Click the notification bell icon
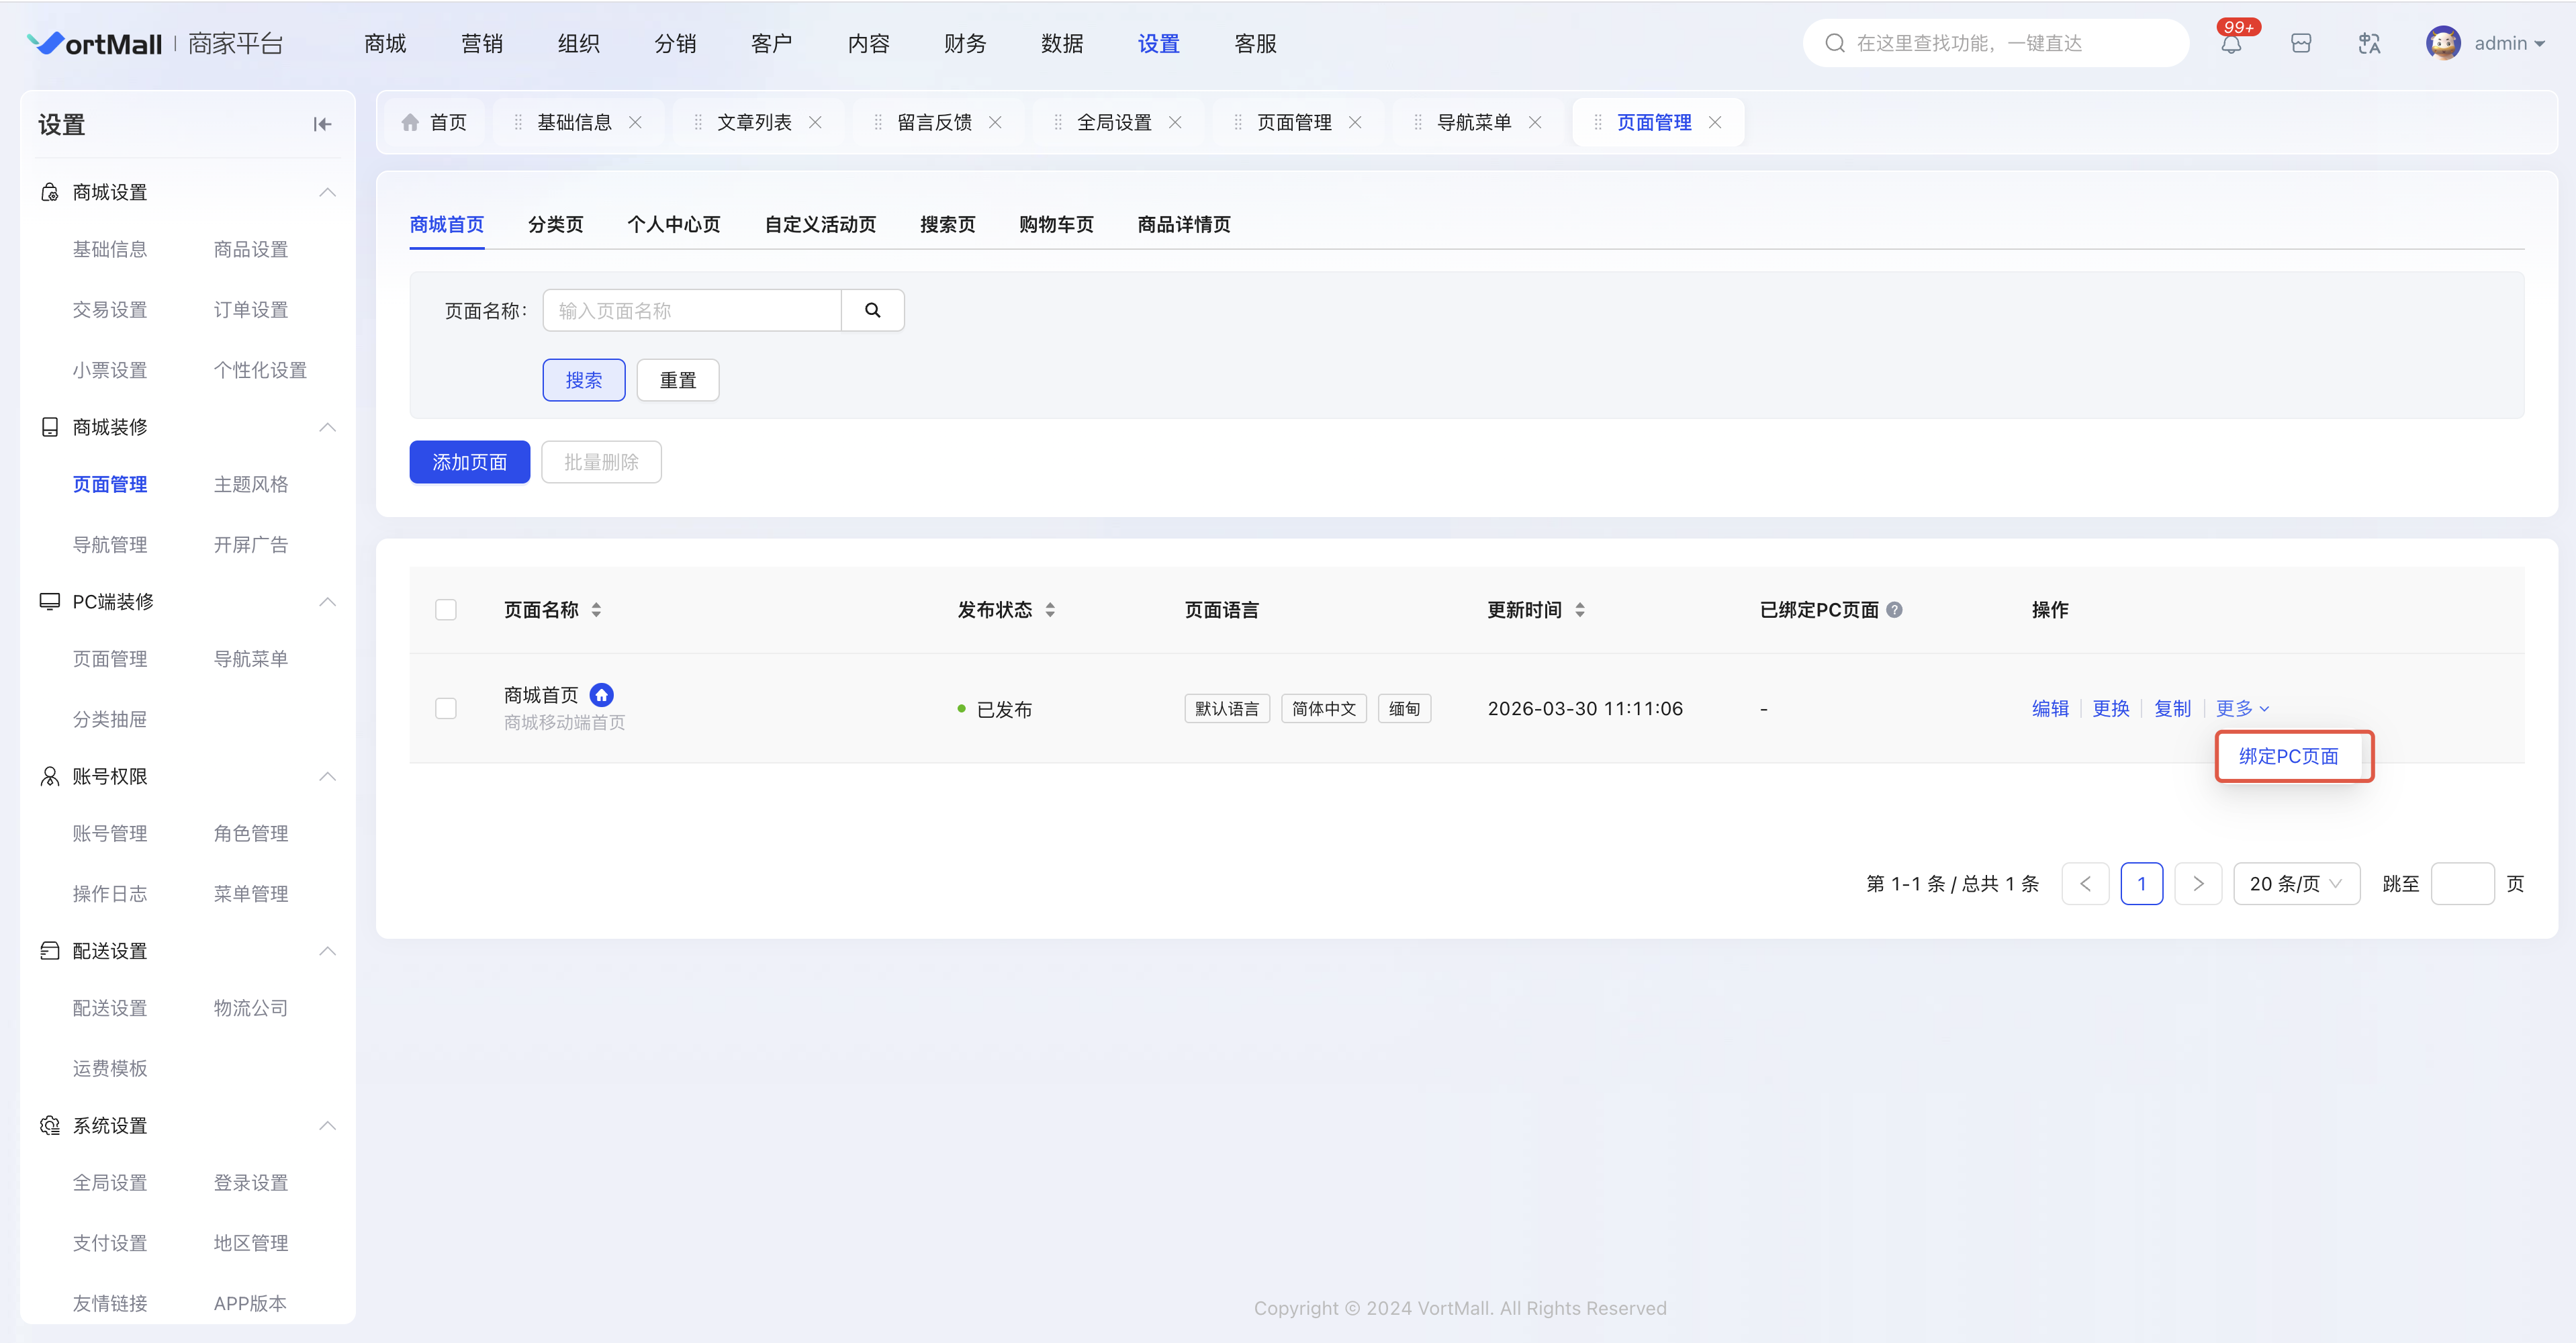 (2231, 44)
